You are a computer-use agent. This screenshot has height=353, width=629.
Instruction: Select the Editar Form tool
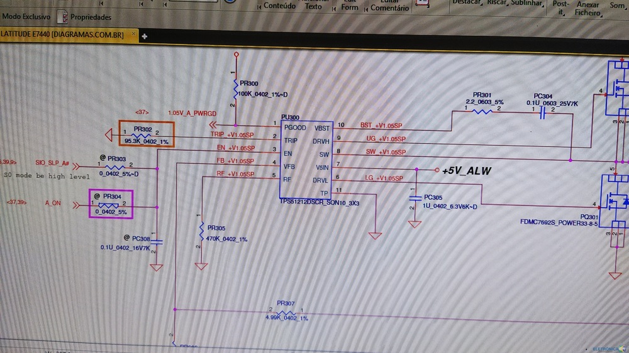pyautogui.click(x=349, y=6)
